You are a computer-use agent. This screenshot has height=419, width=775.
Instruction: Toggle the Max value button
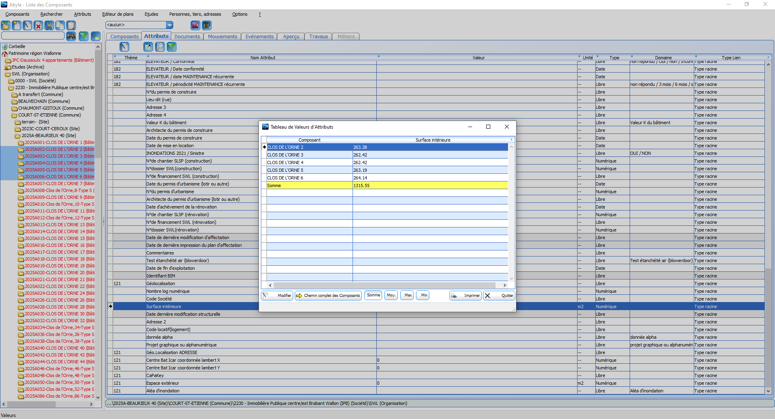[x=408, y=295]
